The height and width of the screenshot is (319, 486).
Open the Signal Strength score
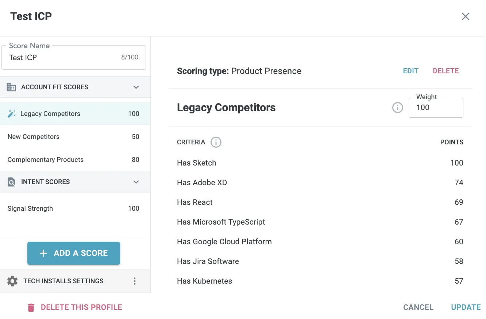(x=75, y=209)
